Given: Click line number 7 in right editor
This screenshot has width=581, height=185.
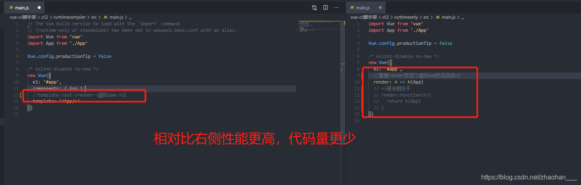Looking at the screenshot, I should click(x=358, y=62).
